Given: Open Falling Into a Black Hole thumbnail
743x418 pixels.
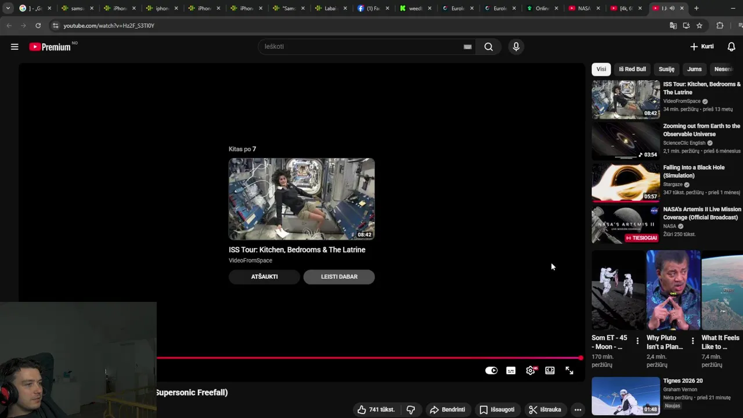Looking at the screenshot, I should [626, 182].
